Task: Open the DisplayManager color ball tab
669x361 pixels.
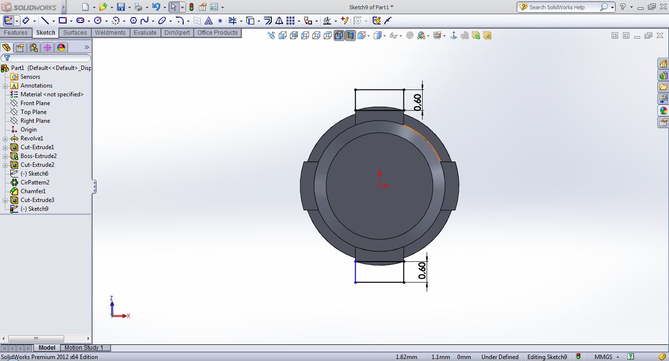Action: click(x=61, y=47)
